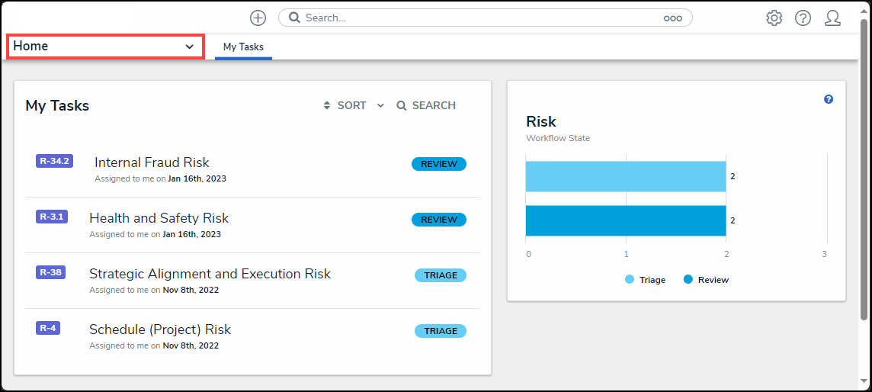Open the SORT dropdown chevron
Image resolution: width=872 pixels, height=392 pixels.
tap(380, 106)
